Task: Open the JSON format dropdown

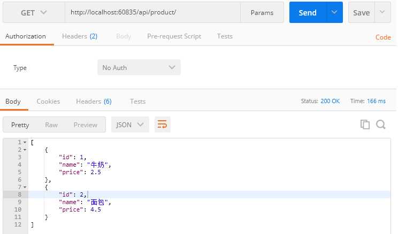Action: tap(130, 124)
